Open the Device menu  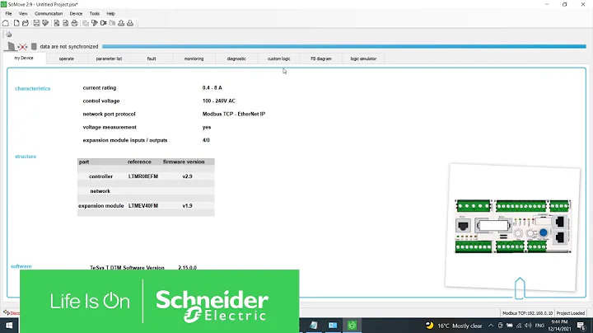click(76, 14)
